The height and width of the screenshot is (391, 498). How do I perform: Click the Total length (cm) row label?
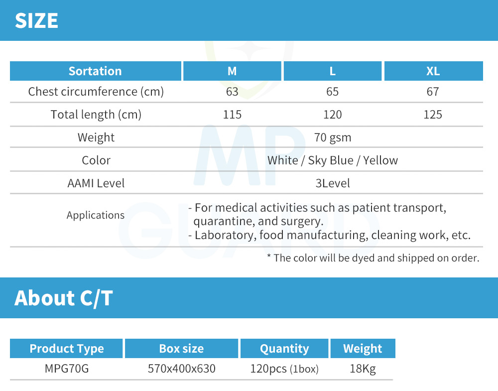pos(96,115)
